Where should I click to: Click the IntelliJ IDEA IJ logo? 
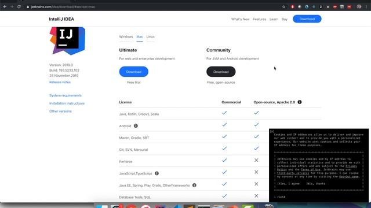(x=67, y=40)
